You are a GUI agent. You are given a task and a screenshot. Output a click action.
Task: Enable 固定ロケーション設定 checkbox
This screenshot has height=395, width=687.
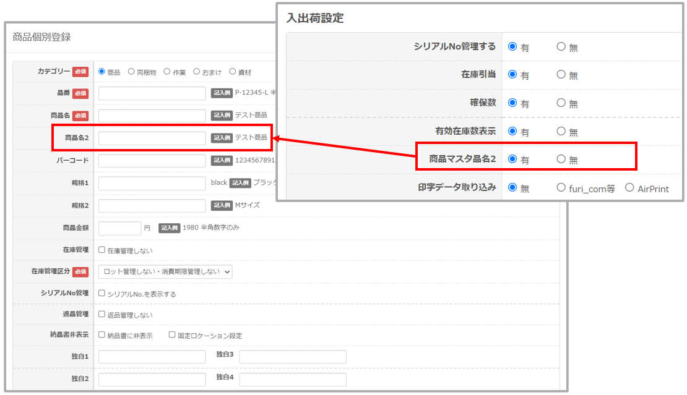coord(173,335)
